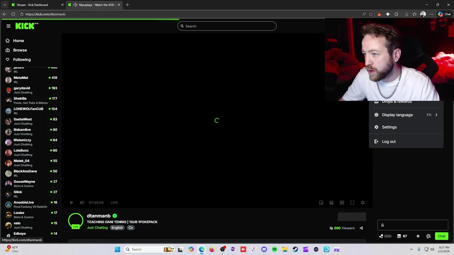
Task: Reload the page
Action: pyautogui.click(x=13, y=14)
